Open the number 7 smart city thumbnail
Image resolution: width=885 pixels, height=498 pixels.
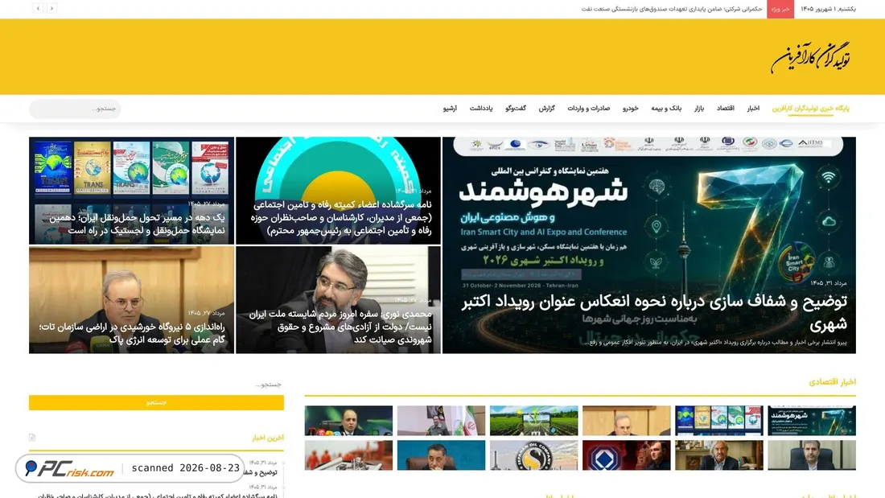pyautogui.click(x=812, y=421)
